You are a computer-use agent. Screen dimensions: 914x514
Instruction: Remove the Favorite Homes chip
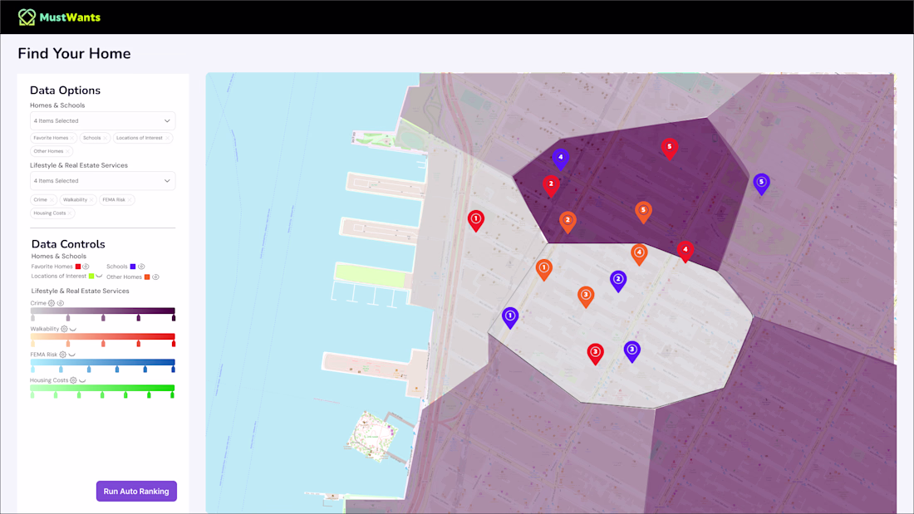pos(71,138)
